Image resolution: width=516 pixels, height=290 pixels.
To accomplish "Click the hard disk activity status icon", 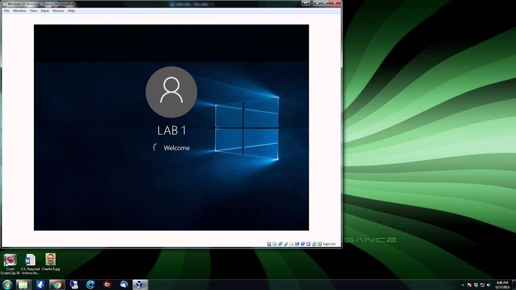I will (x=269, y=244).
